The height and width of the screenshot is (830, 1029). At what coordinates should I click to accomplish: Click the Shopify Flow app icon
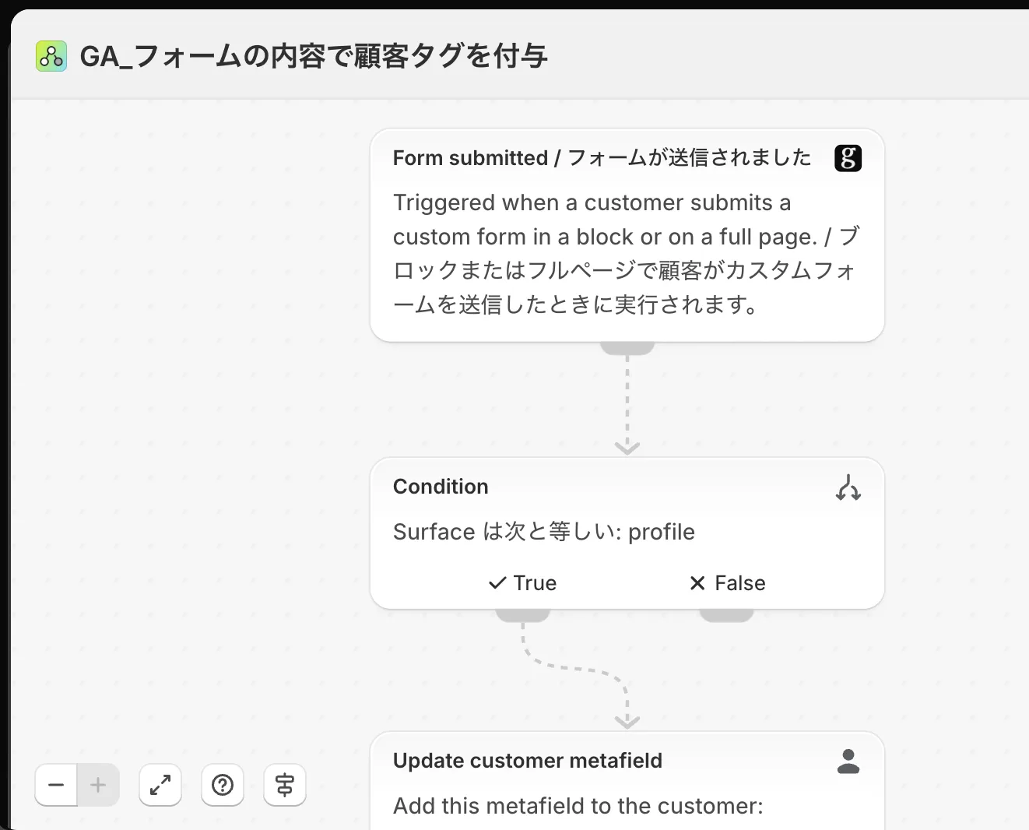point(51,56)
